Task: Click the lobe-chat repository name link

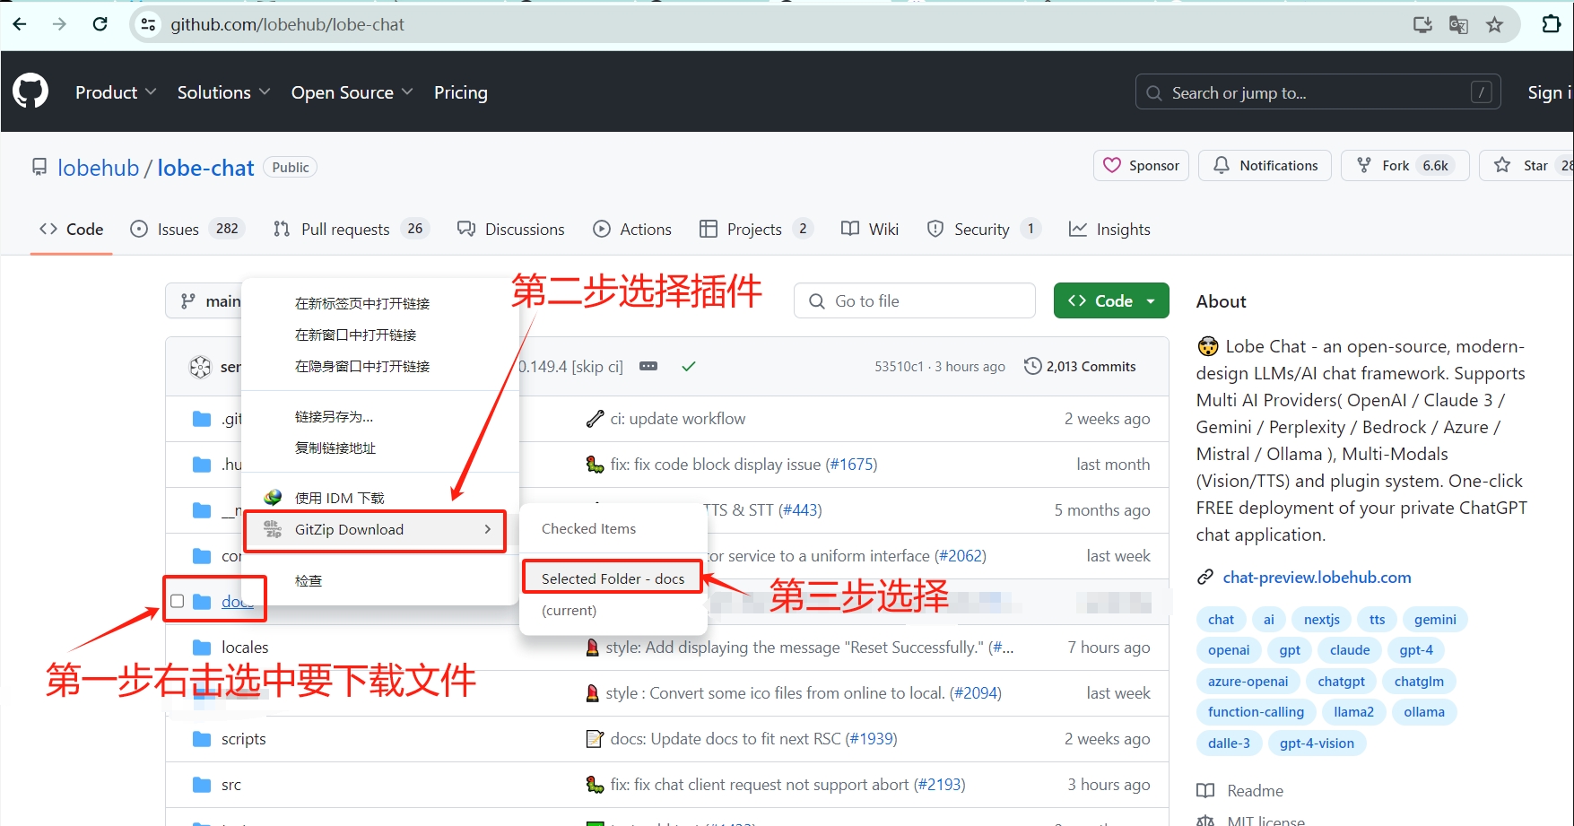Action: click(206, 168)
